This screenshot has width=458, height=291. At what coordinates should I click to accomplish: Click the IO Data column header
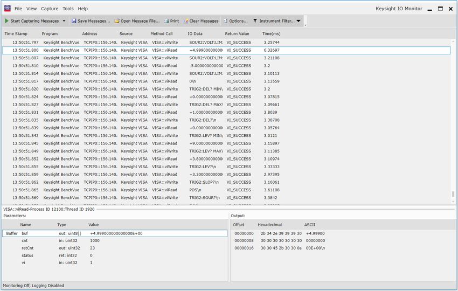coord(195,33)
